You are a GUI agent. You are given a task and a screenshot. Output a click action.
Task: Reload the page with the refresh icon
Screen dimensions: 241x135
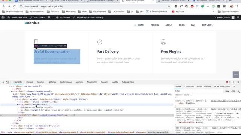[14, 6]
